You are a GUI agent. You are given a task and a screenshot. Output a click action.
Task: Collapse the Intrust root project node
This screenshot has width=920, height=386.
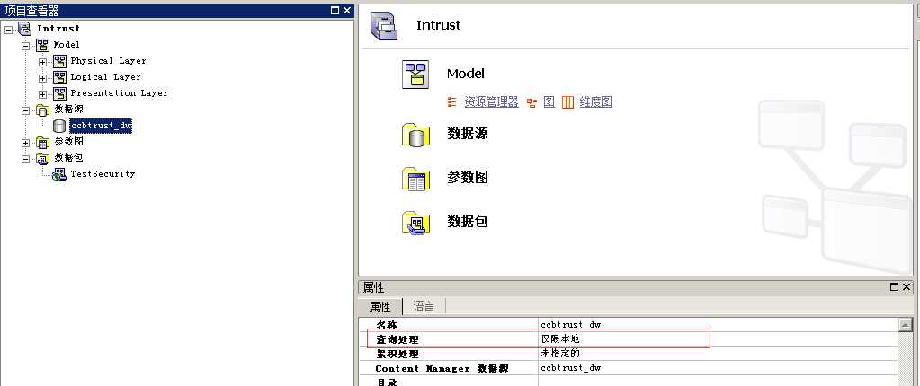[8, 29]
